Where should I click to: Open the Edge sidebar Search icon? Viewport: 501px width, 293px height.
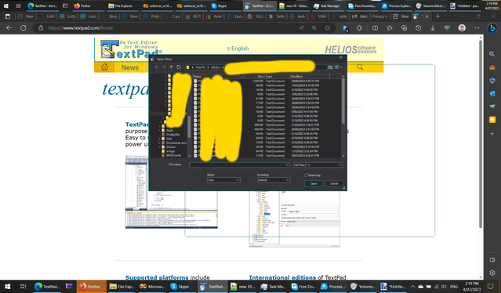click(x=492, y=54)
